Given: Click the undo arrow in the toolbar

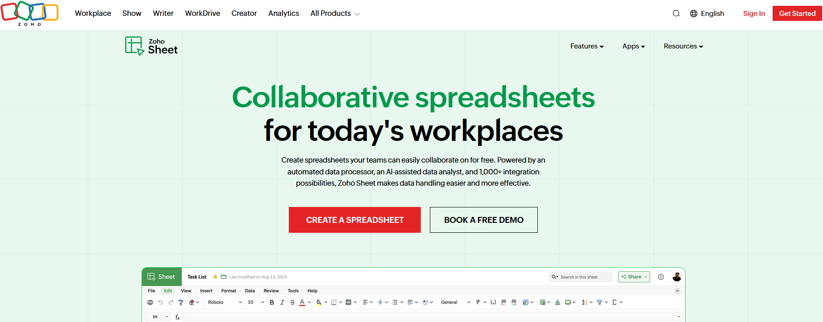Looking at the screenshot, I should tap(161, 303).
